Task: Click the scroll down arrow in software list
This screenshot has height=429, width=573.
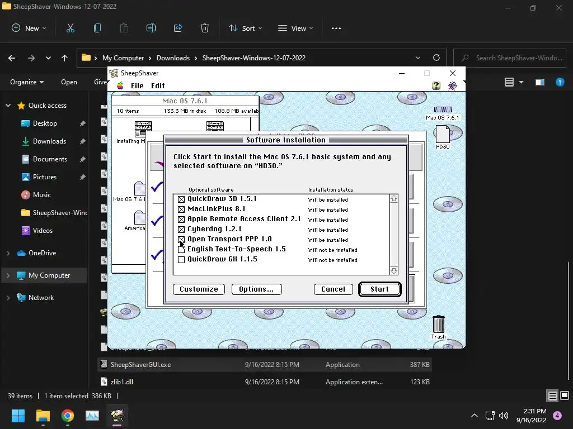Action: (x=393, y=271)
